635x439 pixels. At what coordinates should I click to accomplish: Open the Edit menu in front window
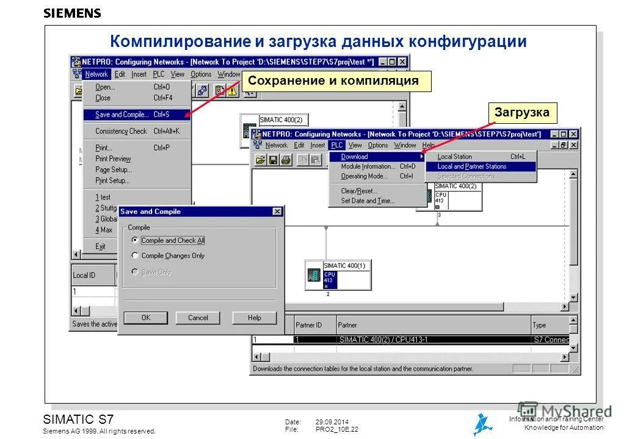tap(299, 145)
